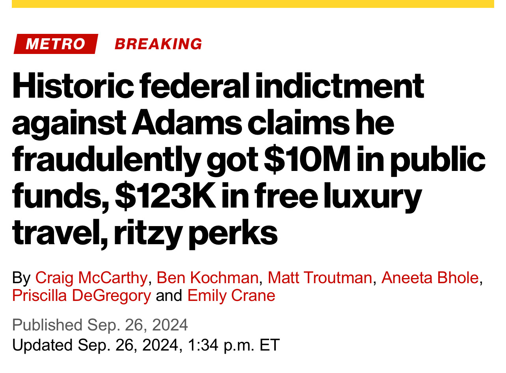
Task: View Aneeta Bhole's author profile
Action: pyautogui.click(x=430, y=278)
